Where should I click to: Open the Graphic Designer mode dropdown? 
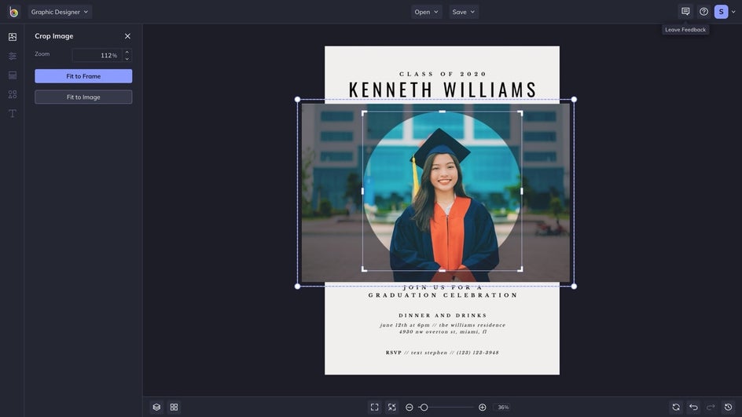(60, 12)
